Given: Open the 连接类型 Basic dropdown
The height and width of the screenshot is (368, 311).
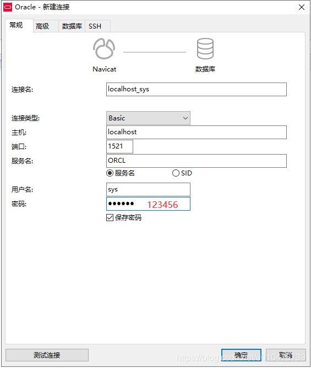Looking at the screenshot, I should point(148,118).
